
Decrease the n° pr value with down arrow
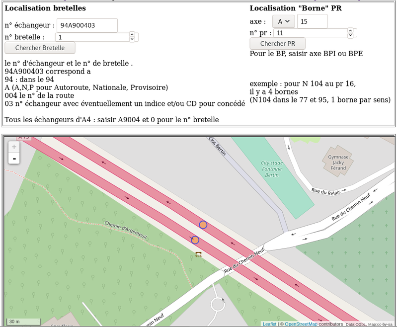350,35
